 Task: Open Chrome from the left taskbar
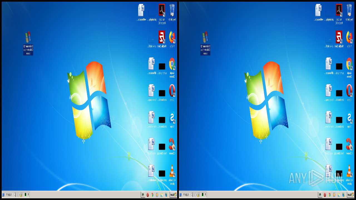click(152, 195)
